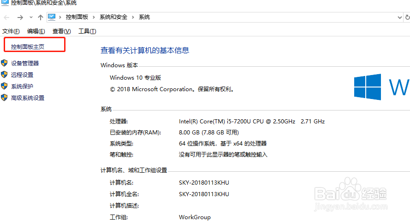Click shield icon beside 设备管理器
The image size is (410, 221).
pos(4,63)
